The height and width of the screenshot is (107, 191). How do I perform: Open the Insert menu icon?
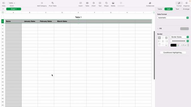[81, 3]
